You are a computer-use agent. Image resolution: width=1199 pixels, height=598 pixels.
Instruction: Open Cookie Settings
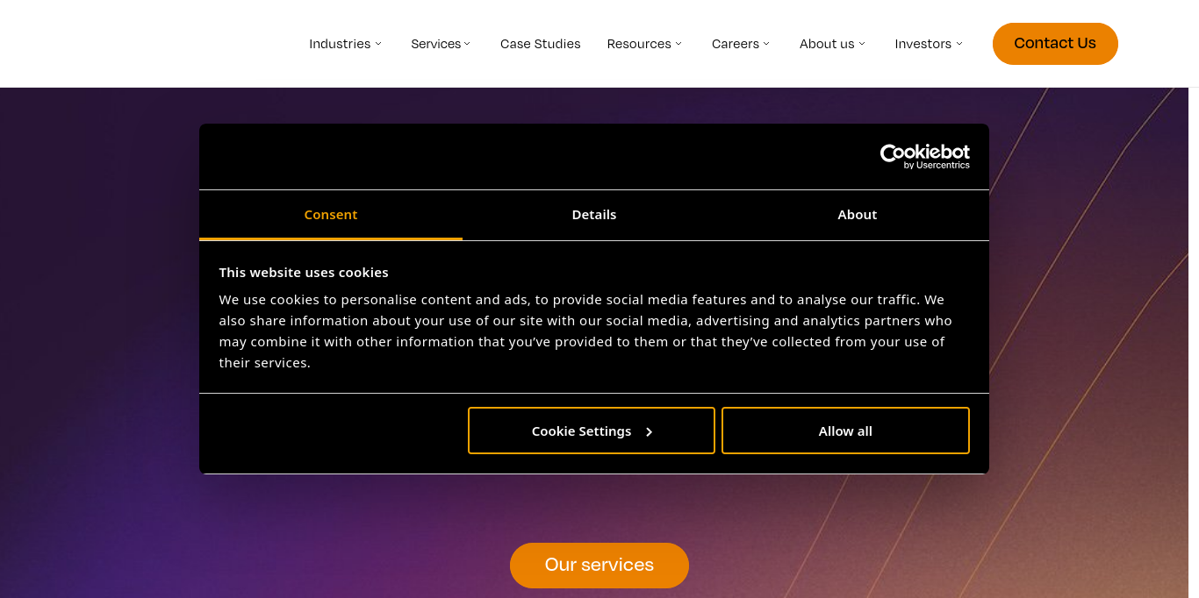[591, 431]
